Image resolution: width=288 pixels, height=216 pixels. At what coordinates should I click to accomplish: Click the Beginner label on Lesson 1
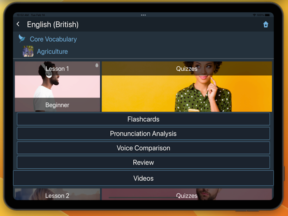57,105
